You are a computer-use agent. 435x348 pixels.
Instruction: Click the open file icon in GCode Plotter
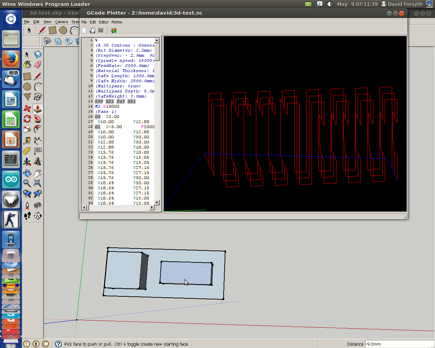92,31
